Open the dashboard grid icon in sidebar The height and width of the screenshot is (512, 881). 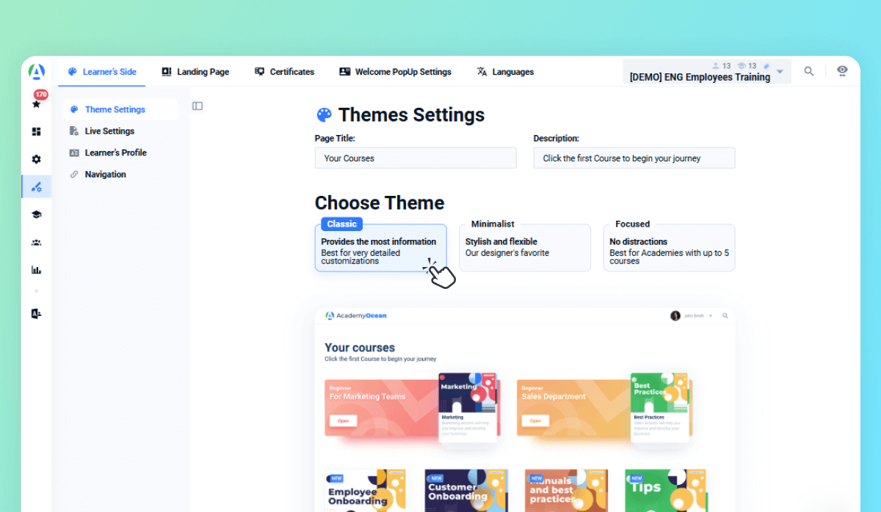36,132
